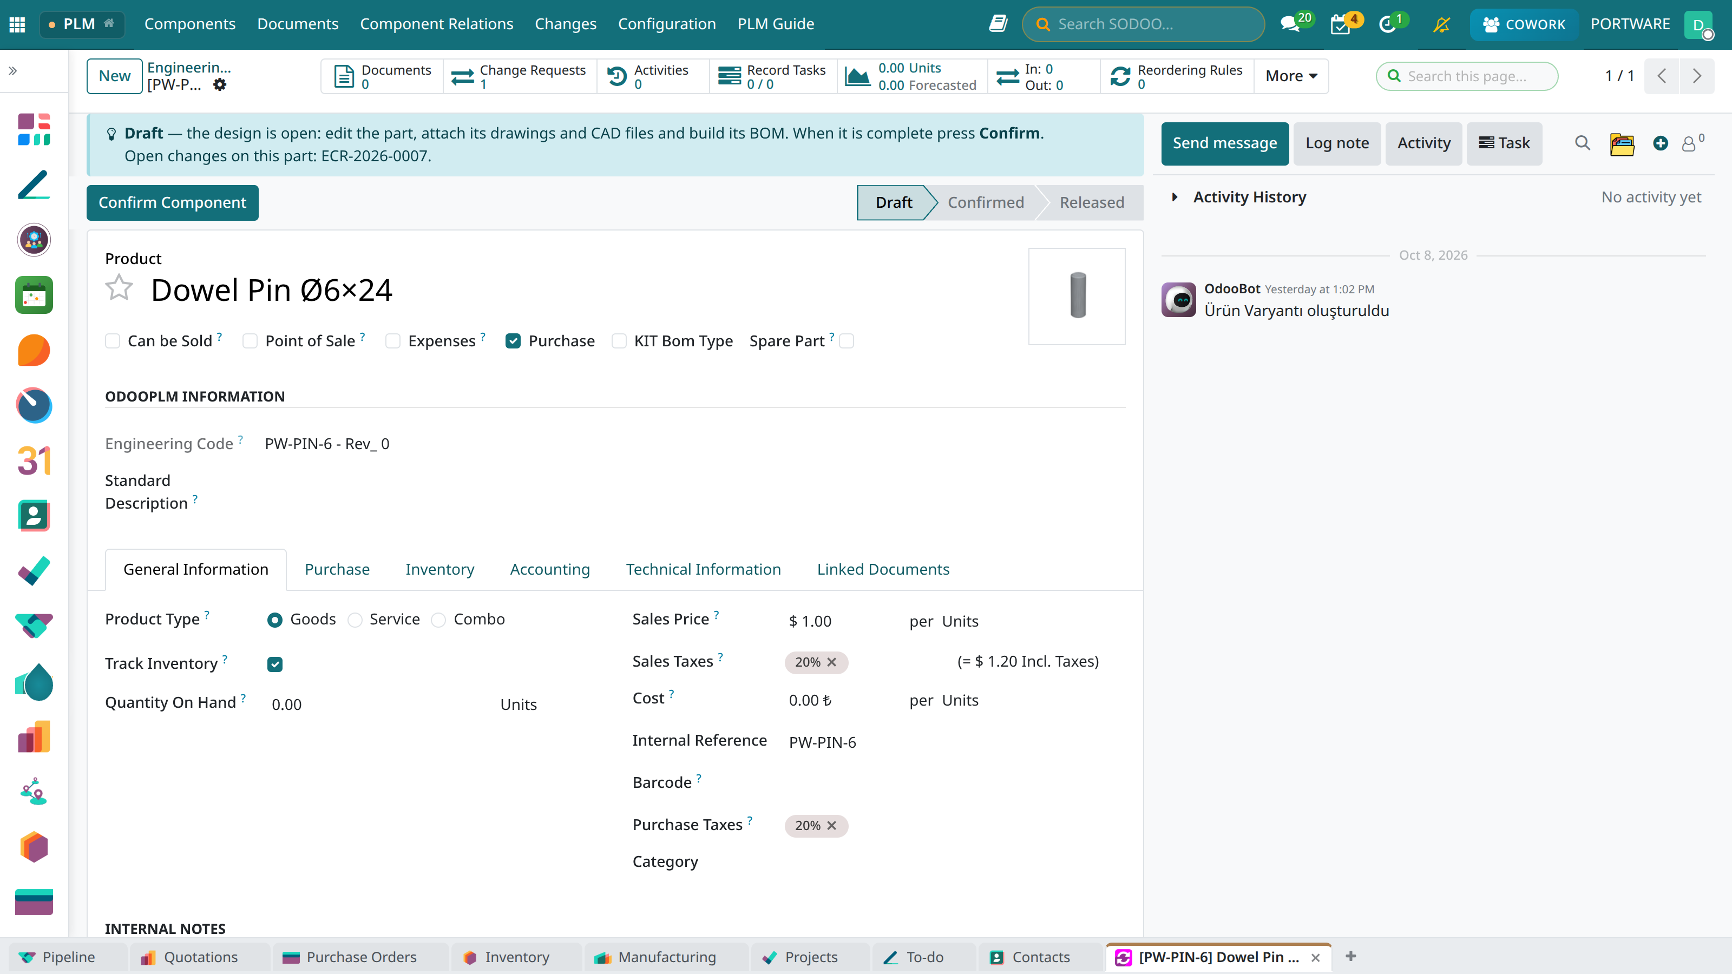The image size is (1732, 974).
Task: Go to the next record arrow
Action: coord(1697,76)
